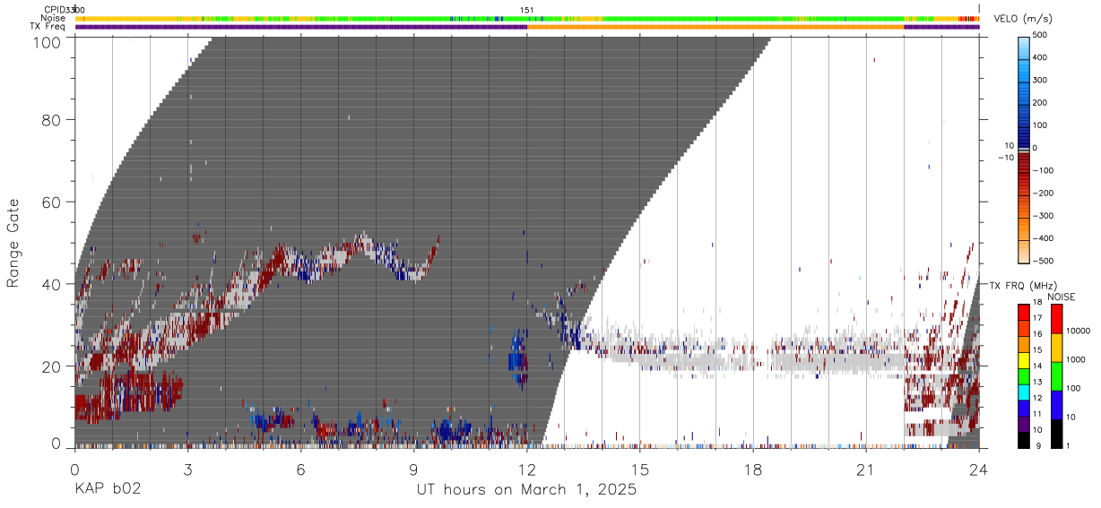Click the 18 tick label on time axis
The image size is (1101, 508).
tap(753, 469)
